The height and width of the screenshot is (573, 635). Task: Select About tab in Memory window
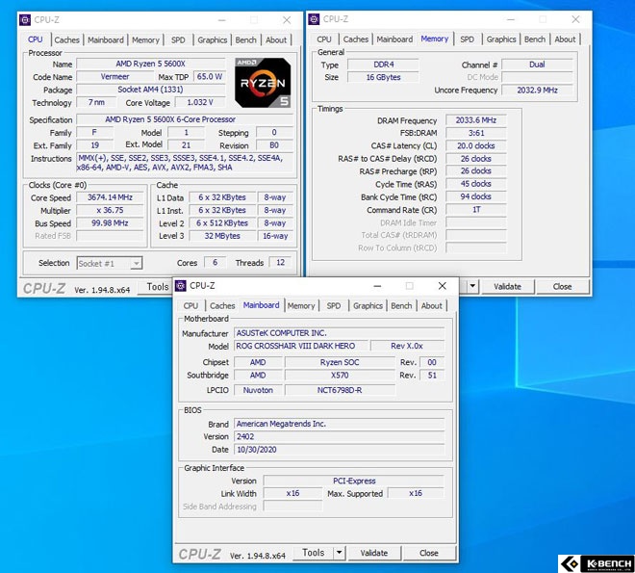click(565, 39)
